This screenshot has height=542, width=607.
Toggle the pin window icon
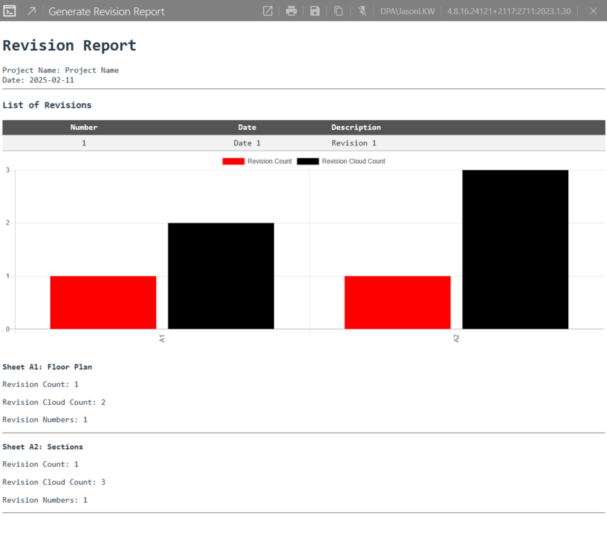coord(363,11)
